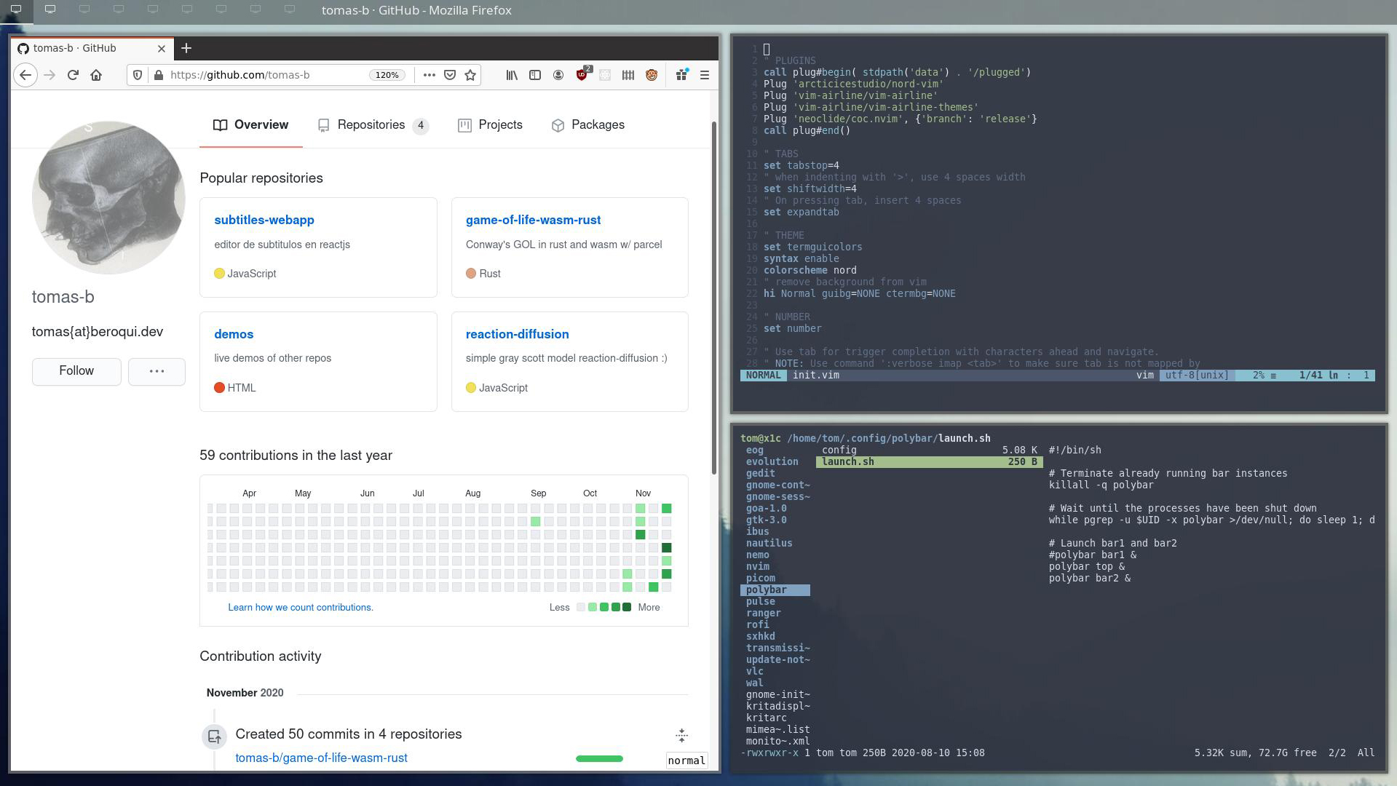Click the faded React devtools extension icon
The width and height of the screenshot is (1397, 786).
click(605, 75)
